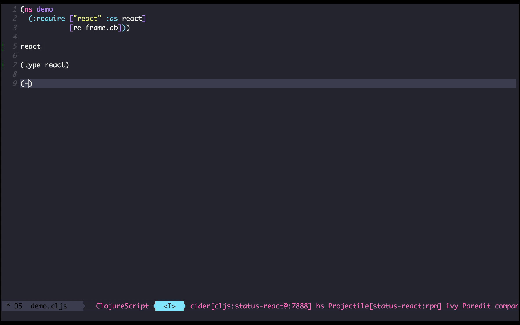Click the <I> insert state indicator
This screenshot has height=325, width=520.
(169, 306)
